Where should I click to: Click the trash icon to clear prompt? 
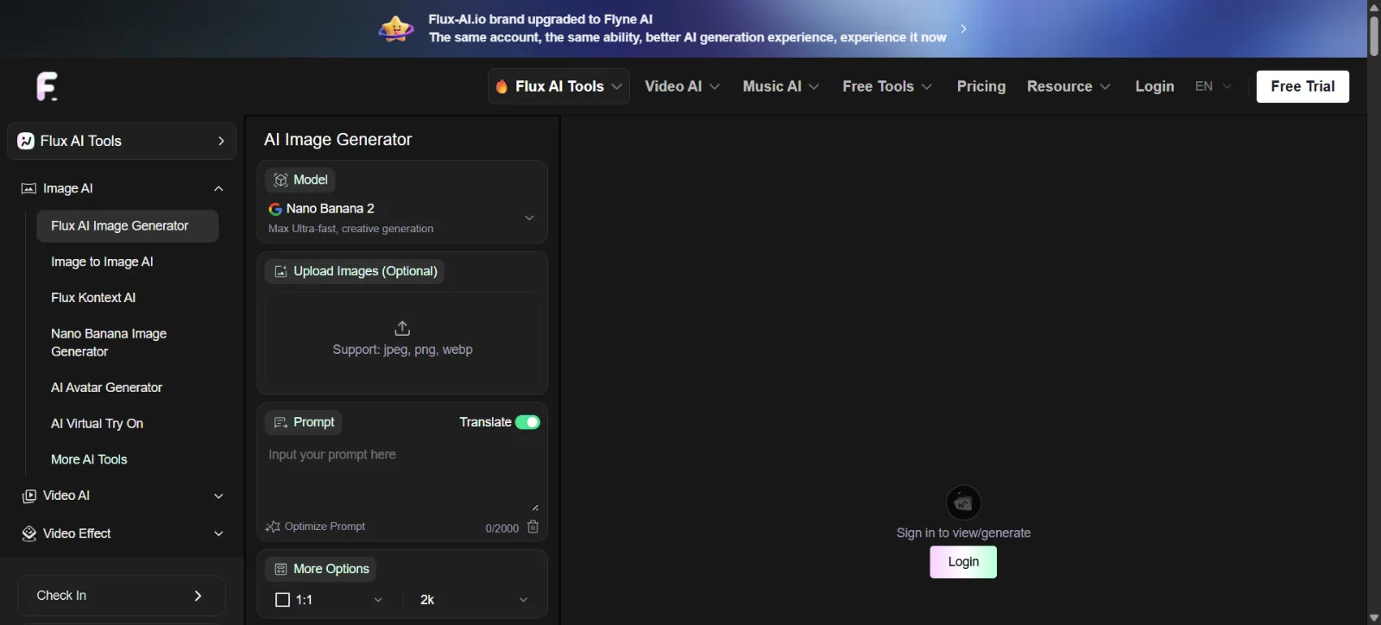pos(533,527)
